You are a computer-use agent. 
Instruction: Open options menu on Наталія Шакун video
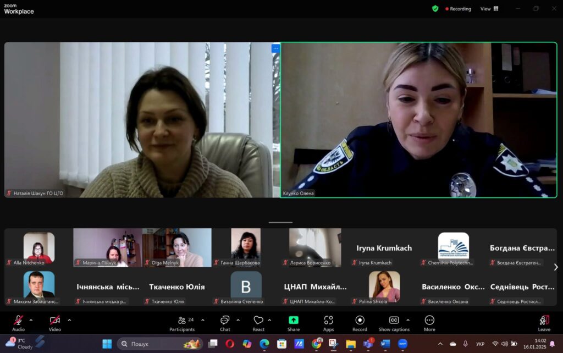tap(275, 48)
